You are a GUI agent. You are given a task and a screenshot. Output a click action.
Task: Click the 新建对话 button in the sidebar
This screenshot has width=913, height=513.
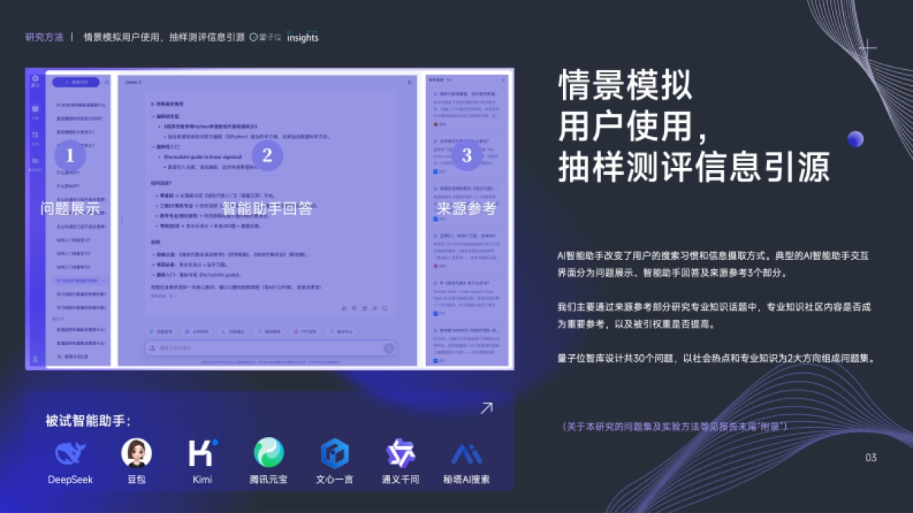coord(75,82)
